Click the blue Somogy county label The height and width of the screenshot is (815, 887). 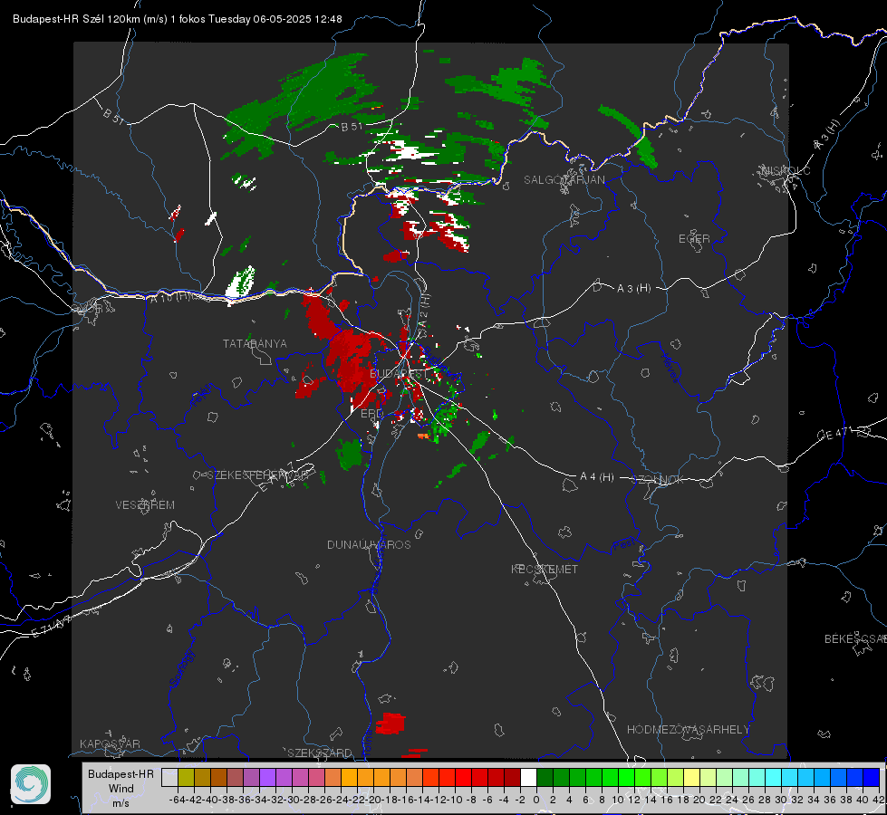click(x=181, y=668)
